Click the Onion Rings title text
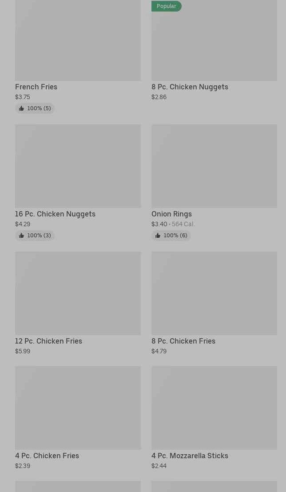Viewport: 286px width, 492px height. coord(171,214)
